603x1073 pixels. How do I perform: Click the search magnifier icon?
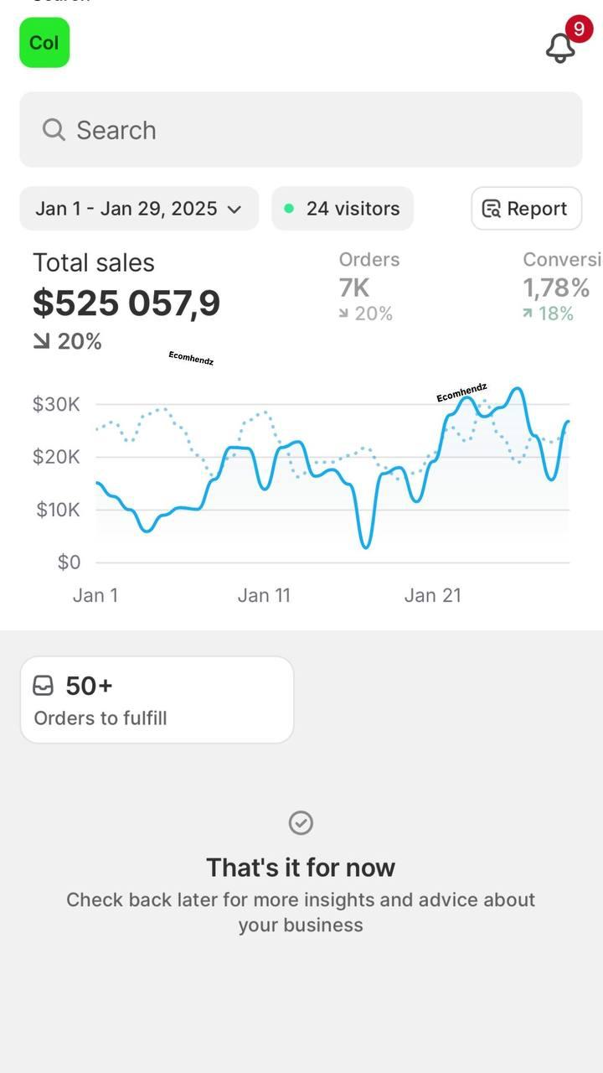54,130
